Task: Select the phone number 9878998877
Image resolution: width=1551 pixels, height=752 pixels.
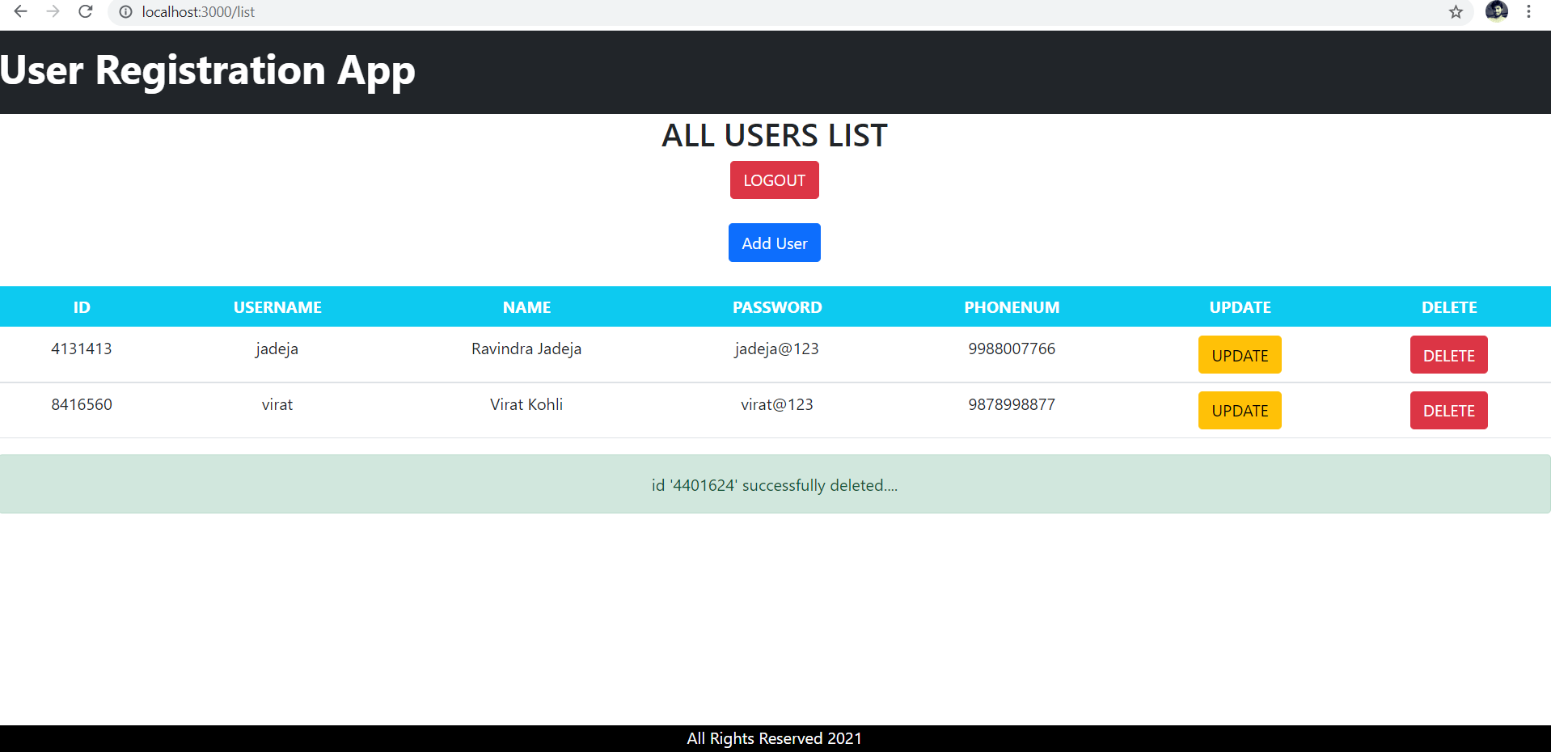Action: tap(1012, 404)
